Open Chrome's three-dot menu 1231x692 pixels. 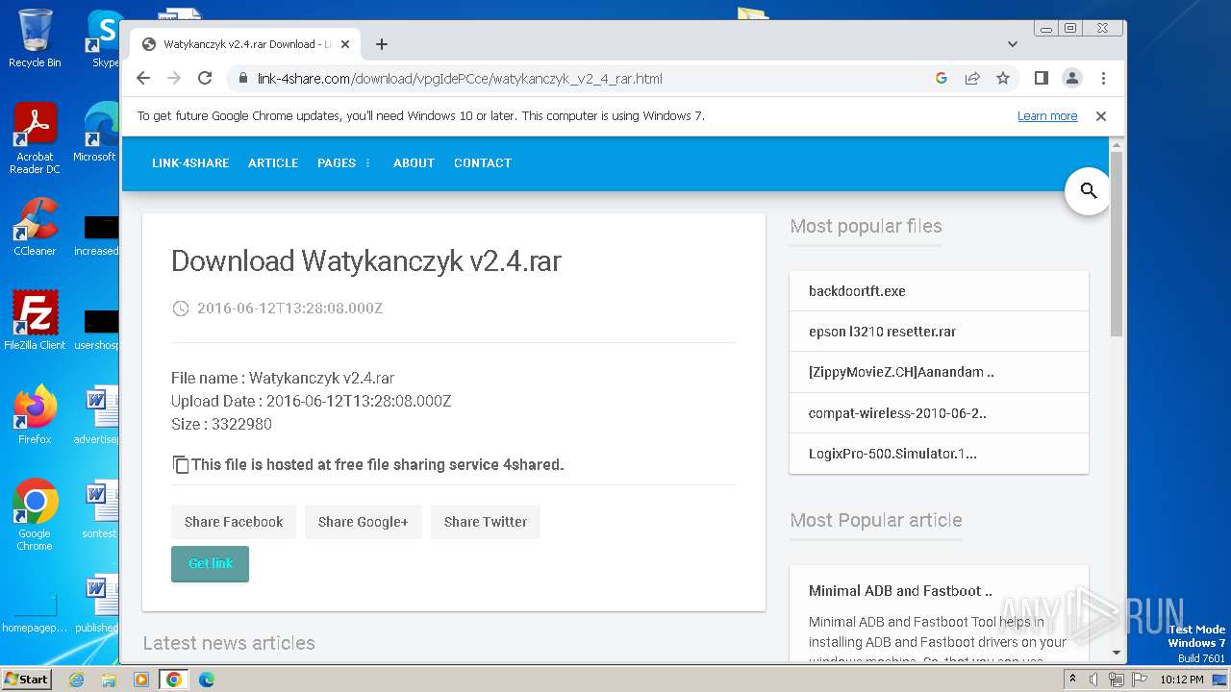coord(1103,79)
